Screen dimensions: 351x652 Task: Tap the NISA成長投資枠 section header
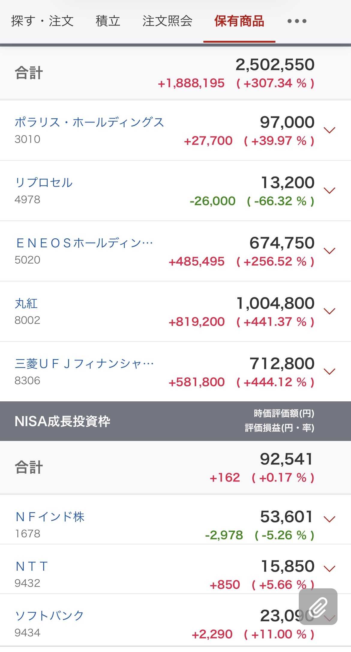pos(175,421)
